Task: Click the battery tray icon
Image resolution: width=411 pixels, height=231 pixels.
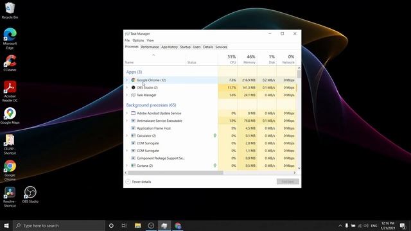Action: point(353,225)
